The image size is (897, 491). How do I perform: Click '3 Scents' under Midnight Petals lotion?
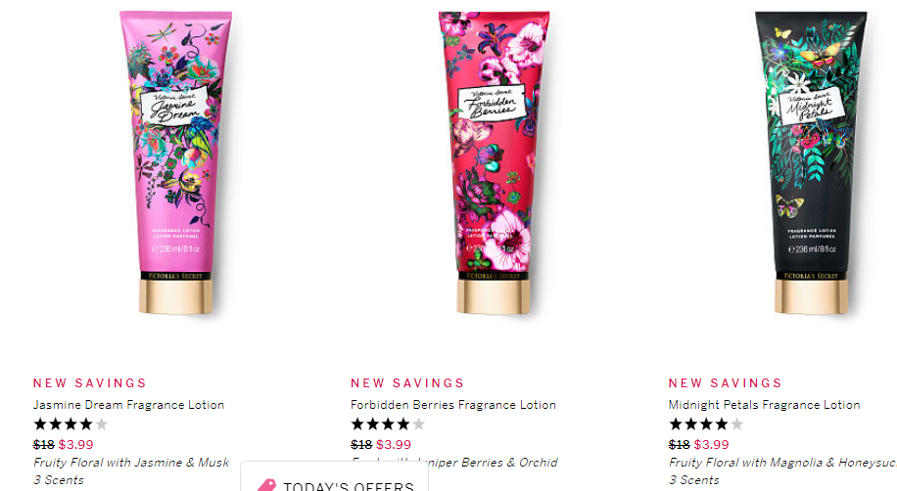[694, 480]
